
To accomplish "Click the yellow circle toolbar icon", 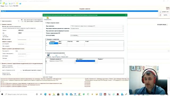I will pos(17,3).
